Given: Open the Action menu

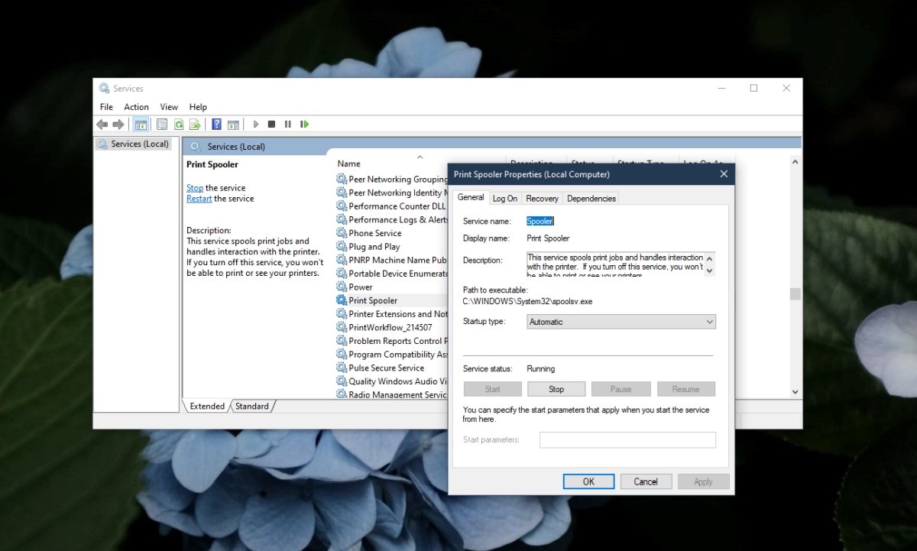Looking at the screenshot, I should coord(136,107).
